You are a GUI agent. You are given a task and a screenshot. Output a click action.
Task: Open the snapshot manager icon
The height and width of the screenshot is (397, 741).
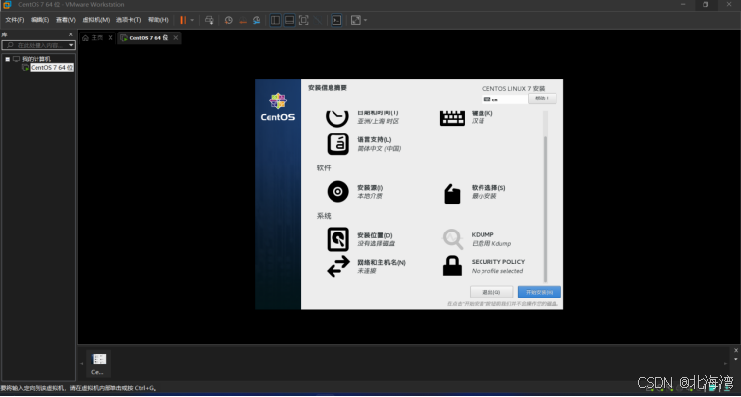pyautogui.click(x=257, y=20)
